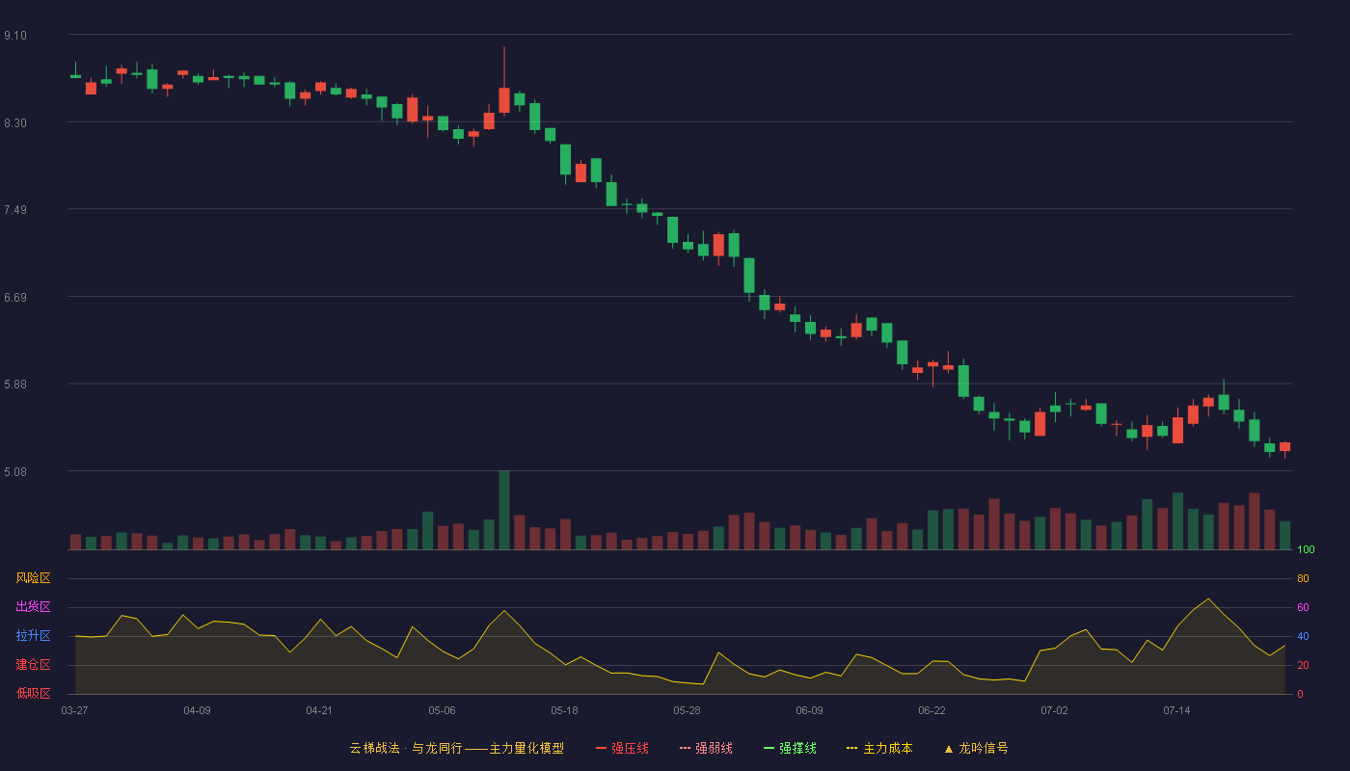Click the 07-14 date label
1350x771 pixels.
(1176, 710)
